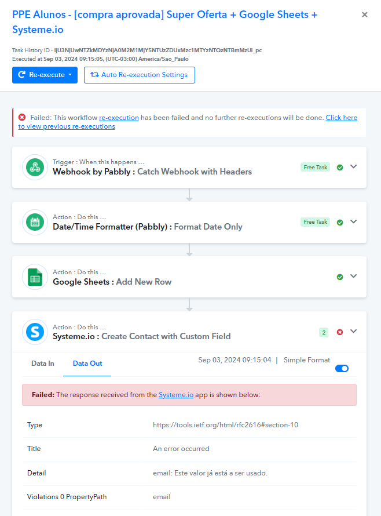Click the Free Task badge on Date/Time Formatter step
This screenshot has width=381, height=516.
[315, 222]
